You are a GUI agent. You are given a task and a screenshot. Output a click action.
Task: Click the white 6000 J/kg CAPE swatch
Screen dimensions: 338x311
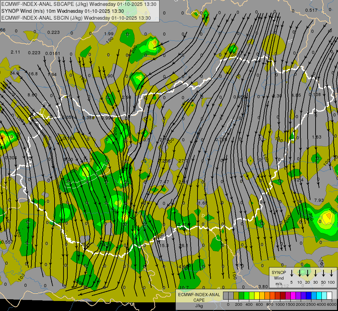click(329, 296)
